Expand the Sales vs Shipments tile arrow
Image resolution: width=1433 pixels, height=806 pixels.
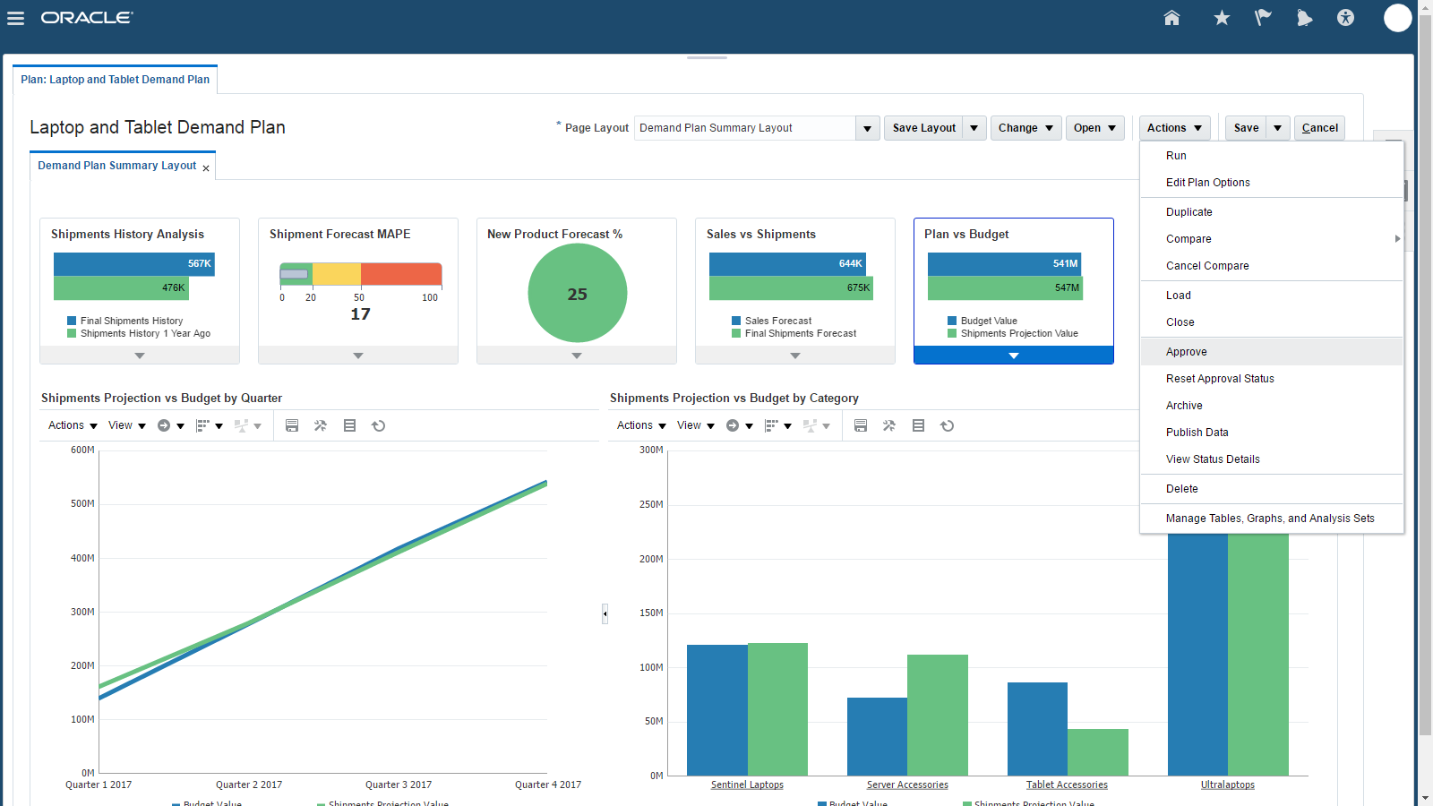click(795, 356)
